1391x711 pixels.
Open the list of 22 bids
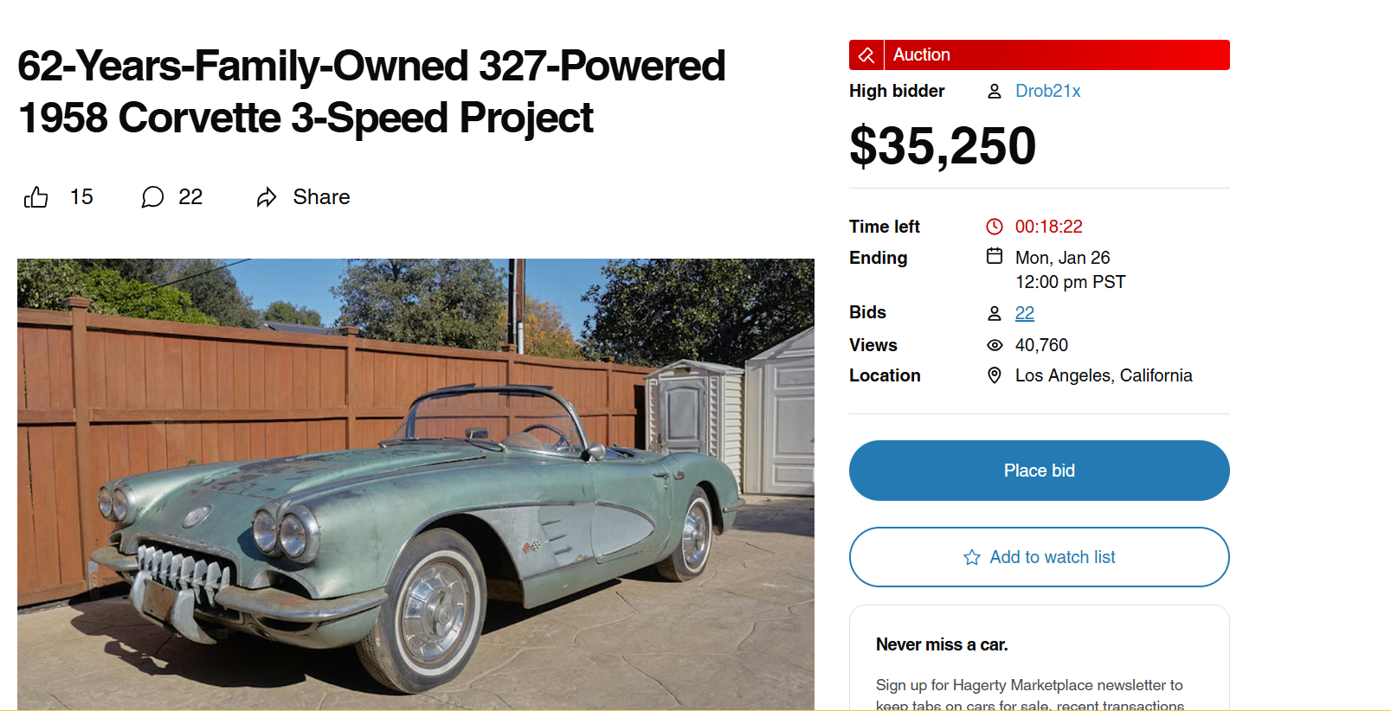tap(1024, 312)
